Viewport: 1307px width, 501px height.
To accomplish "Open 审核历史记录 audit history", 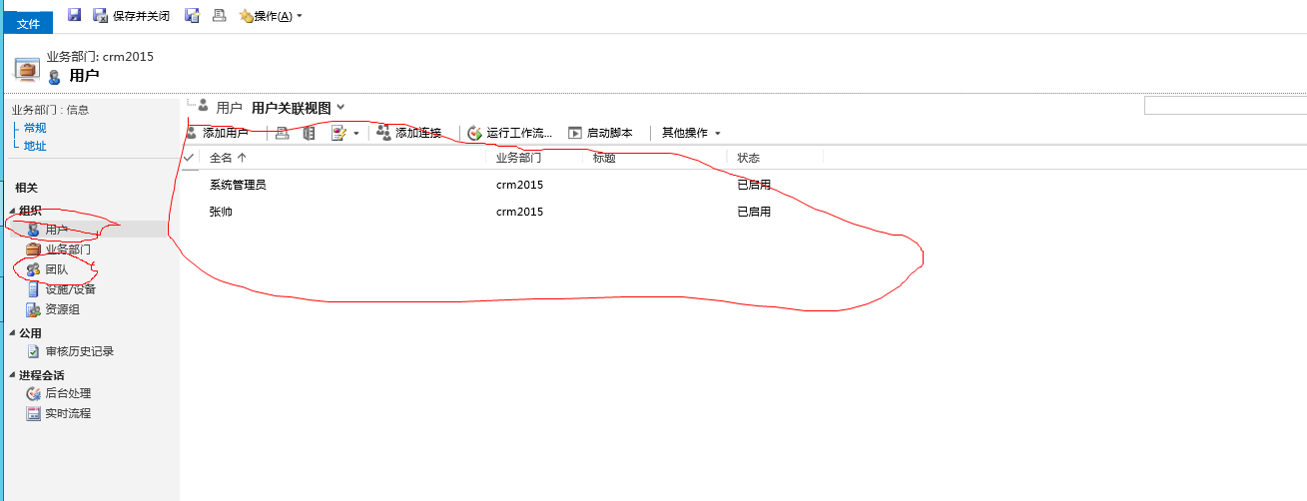I will (x=79, y=351).
